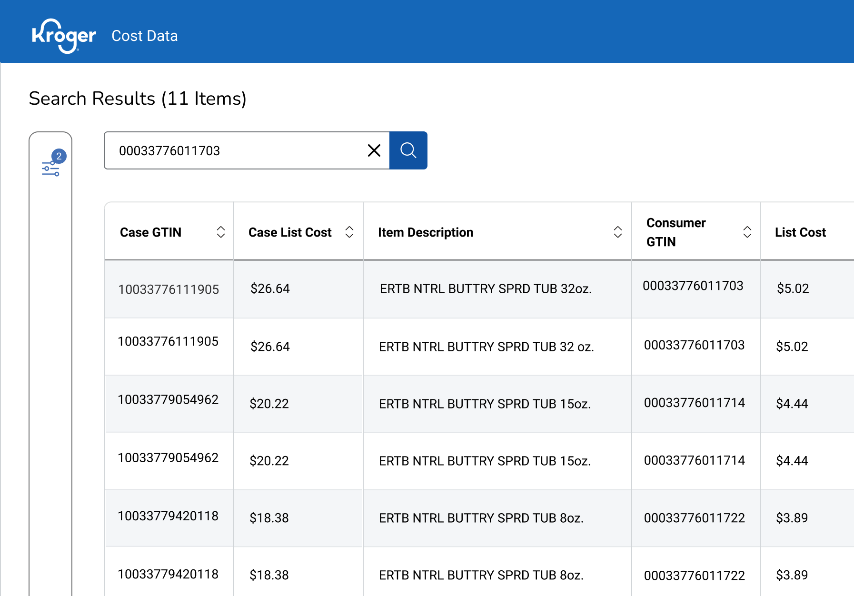Select sixth row Case GTIN 10033779420118
Viewport: 854px width, 596px height.
pos(168,574)
